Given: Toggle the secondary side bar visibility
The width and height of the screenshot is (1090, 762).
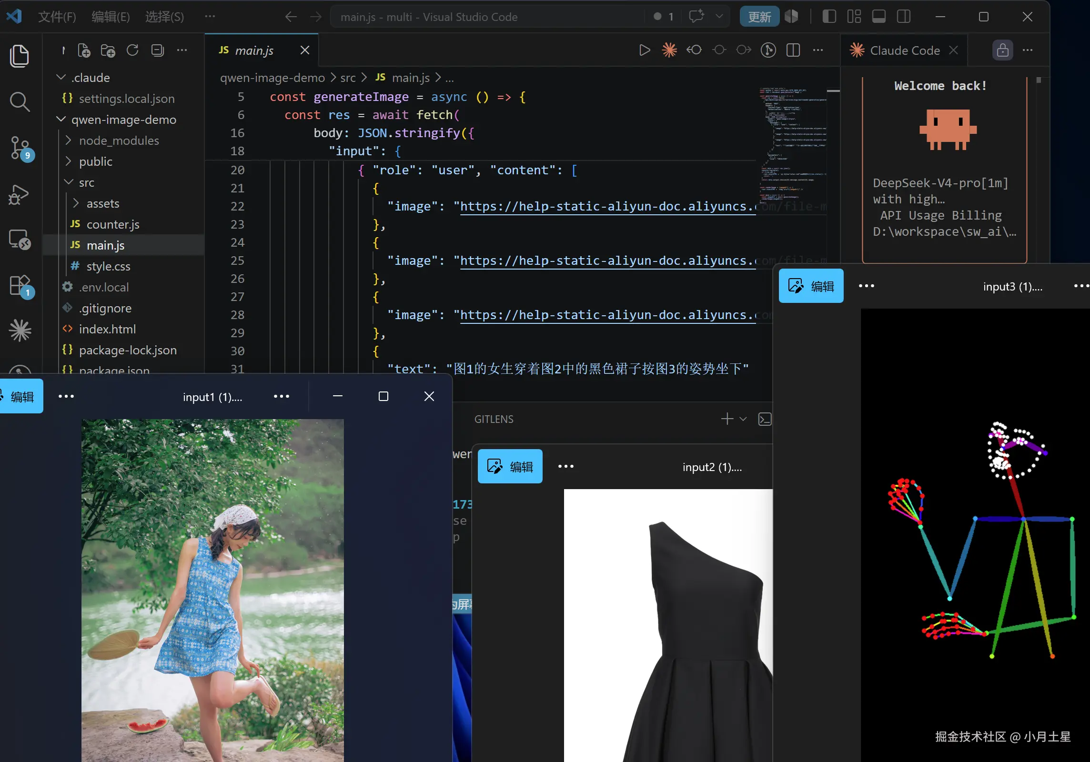Looking at the screenshot, I should (x=904, y=17).
